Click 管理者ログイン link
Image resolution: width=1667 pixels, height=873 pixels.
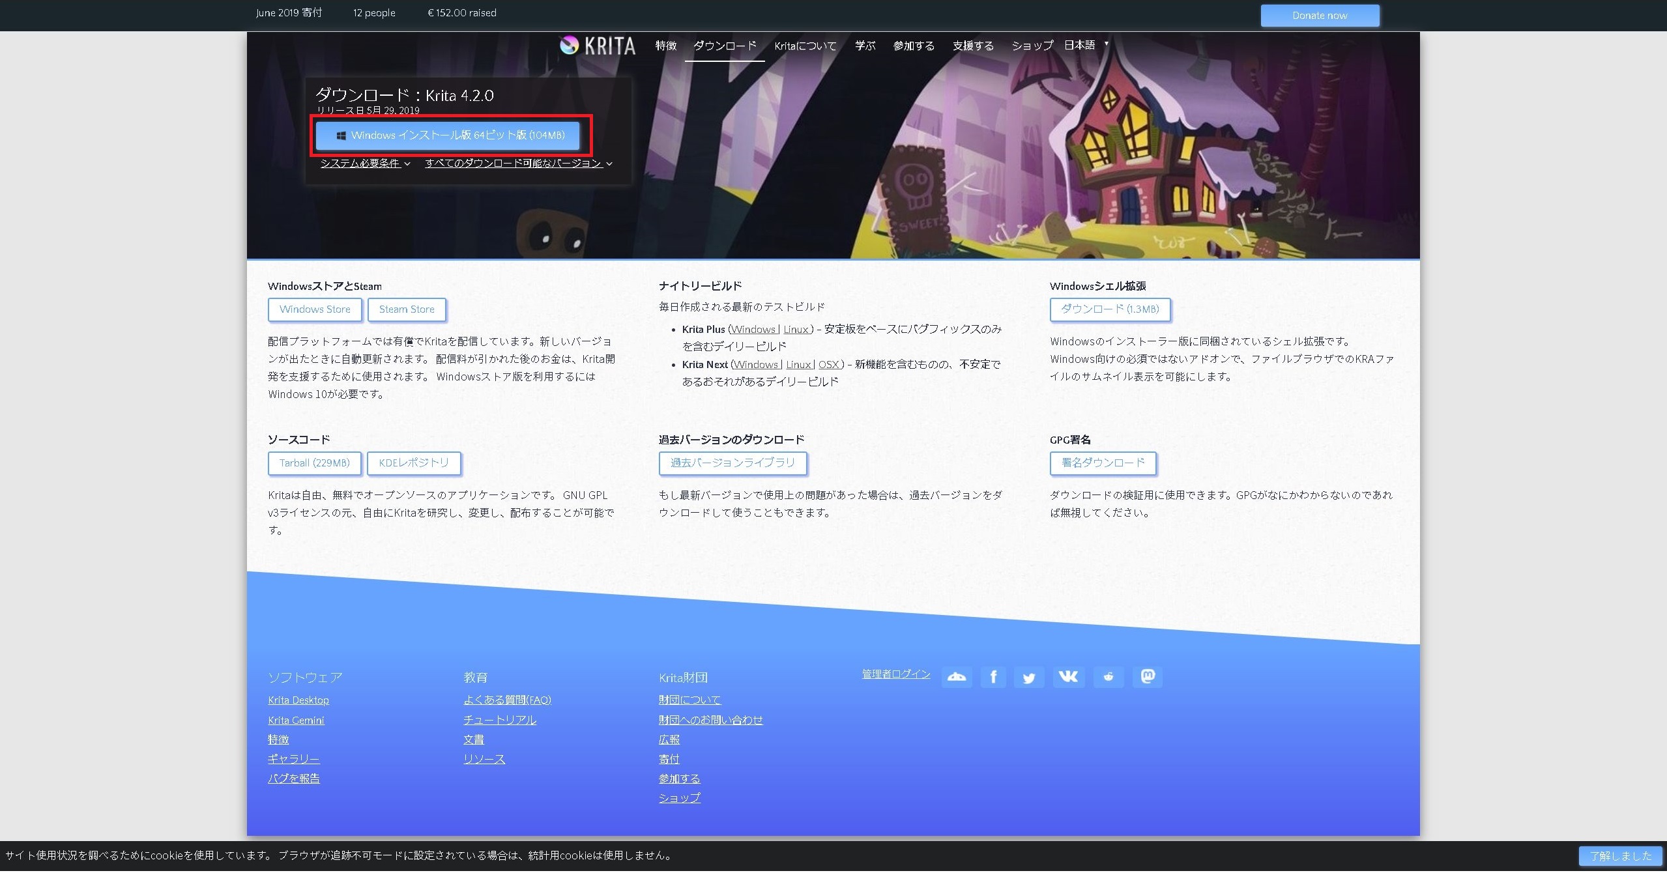(x=896, y=674)
